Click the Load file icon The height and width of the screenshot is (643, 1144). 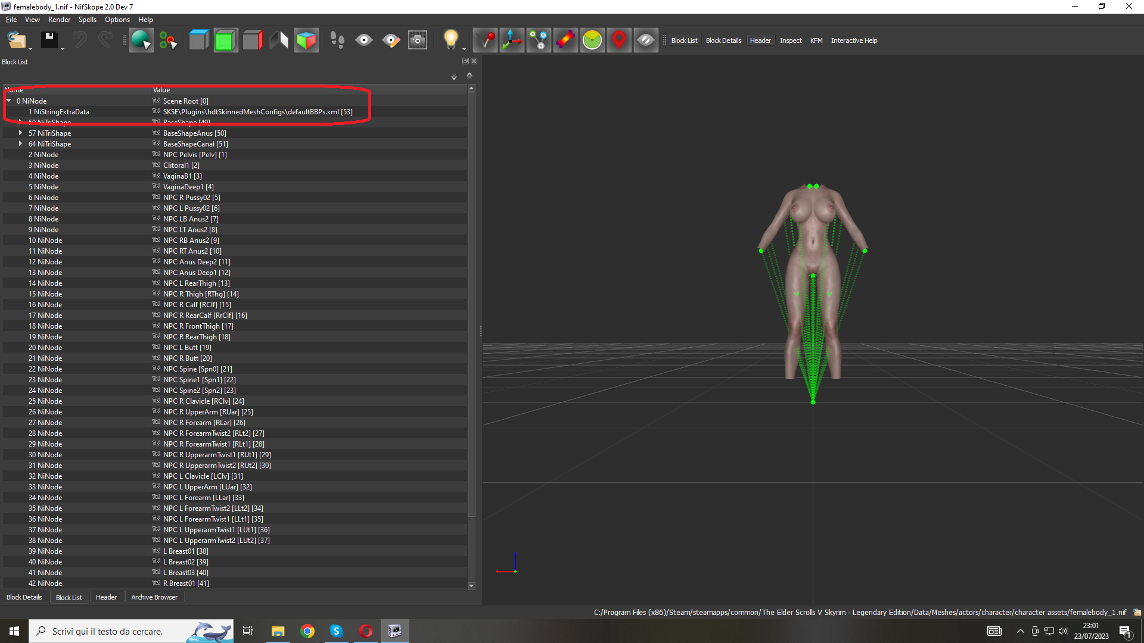coord(16,40)
